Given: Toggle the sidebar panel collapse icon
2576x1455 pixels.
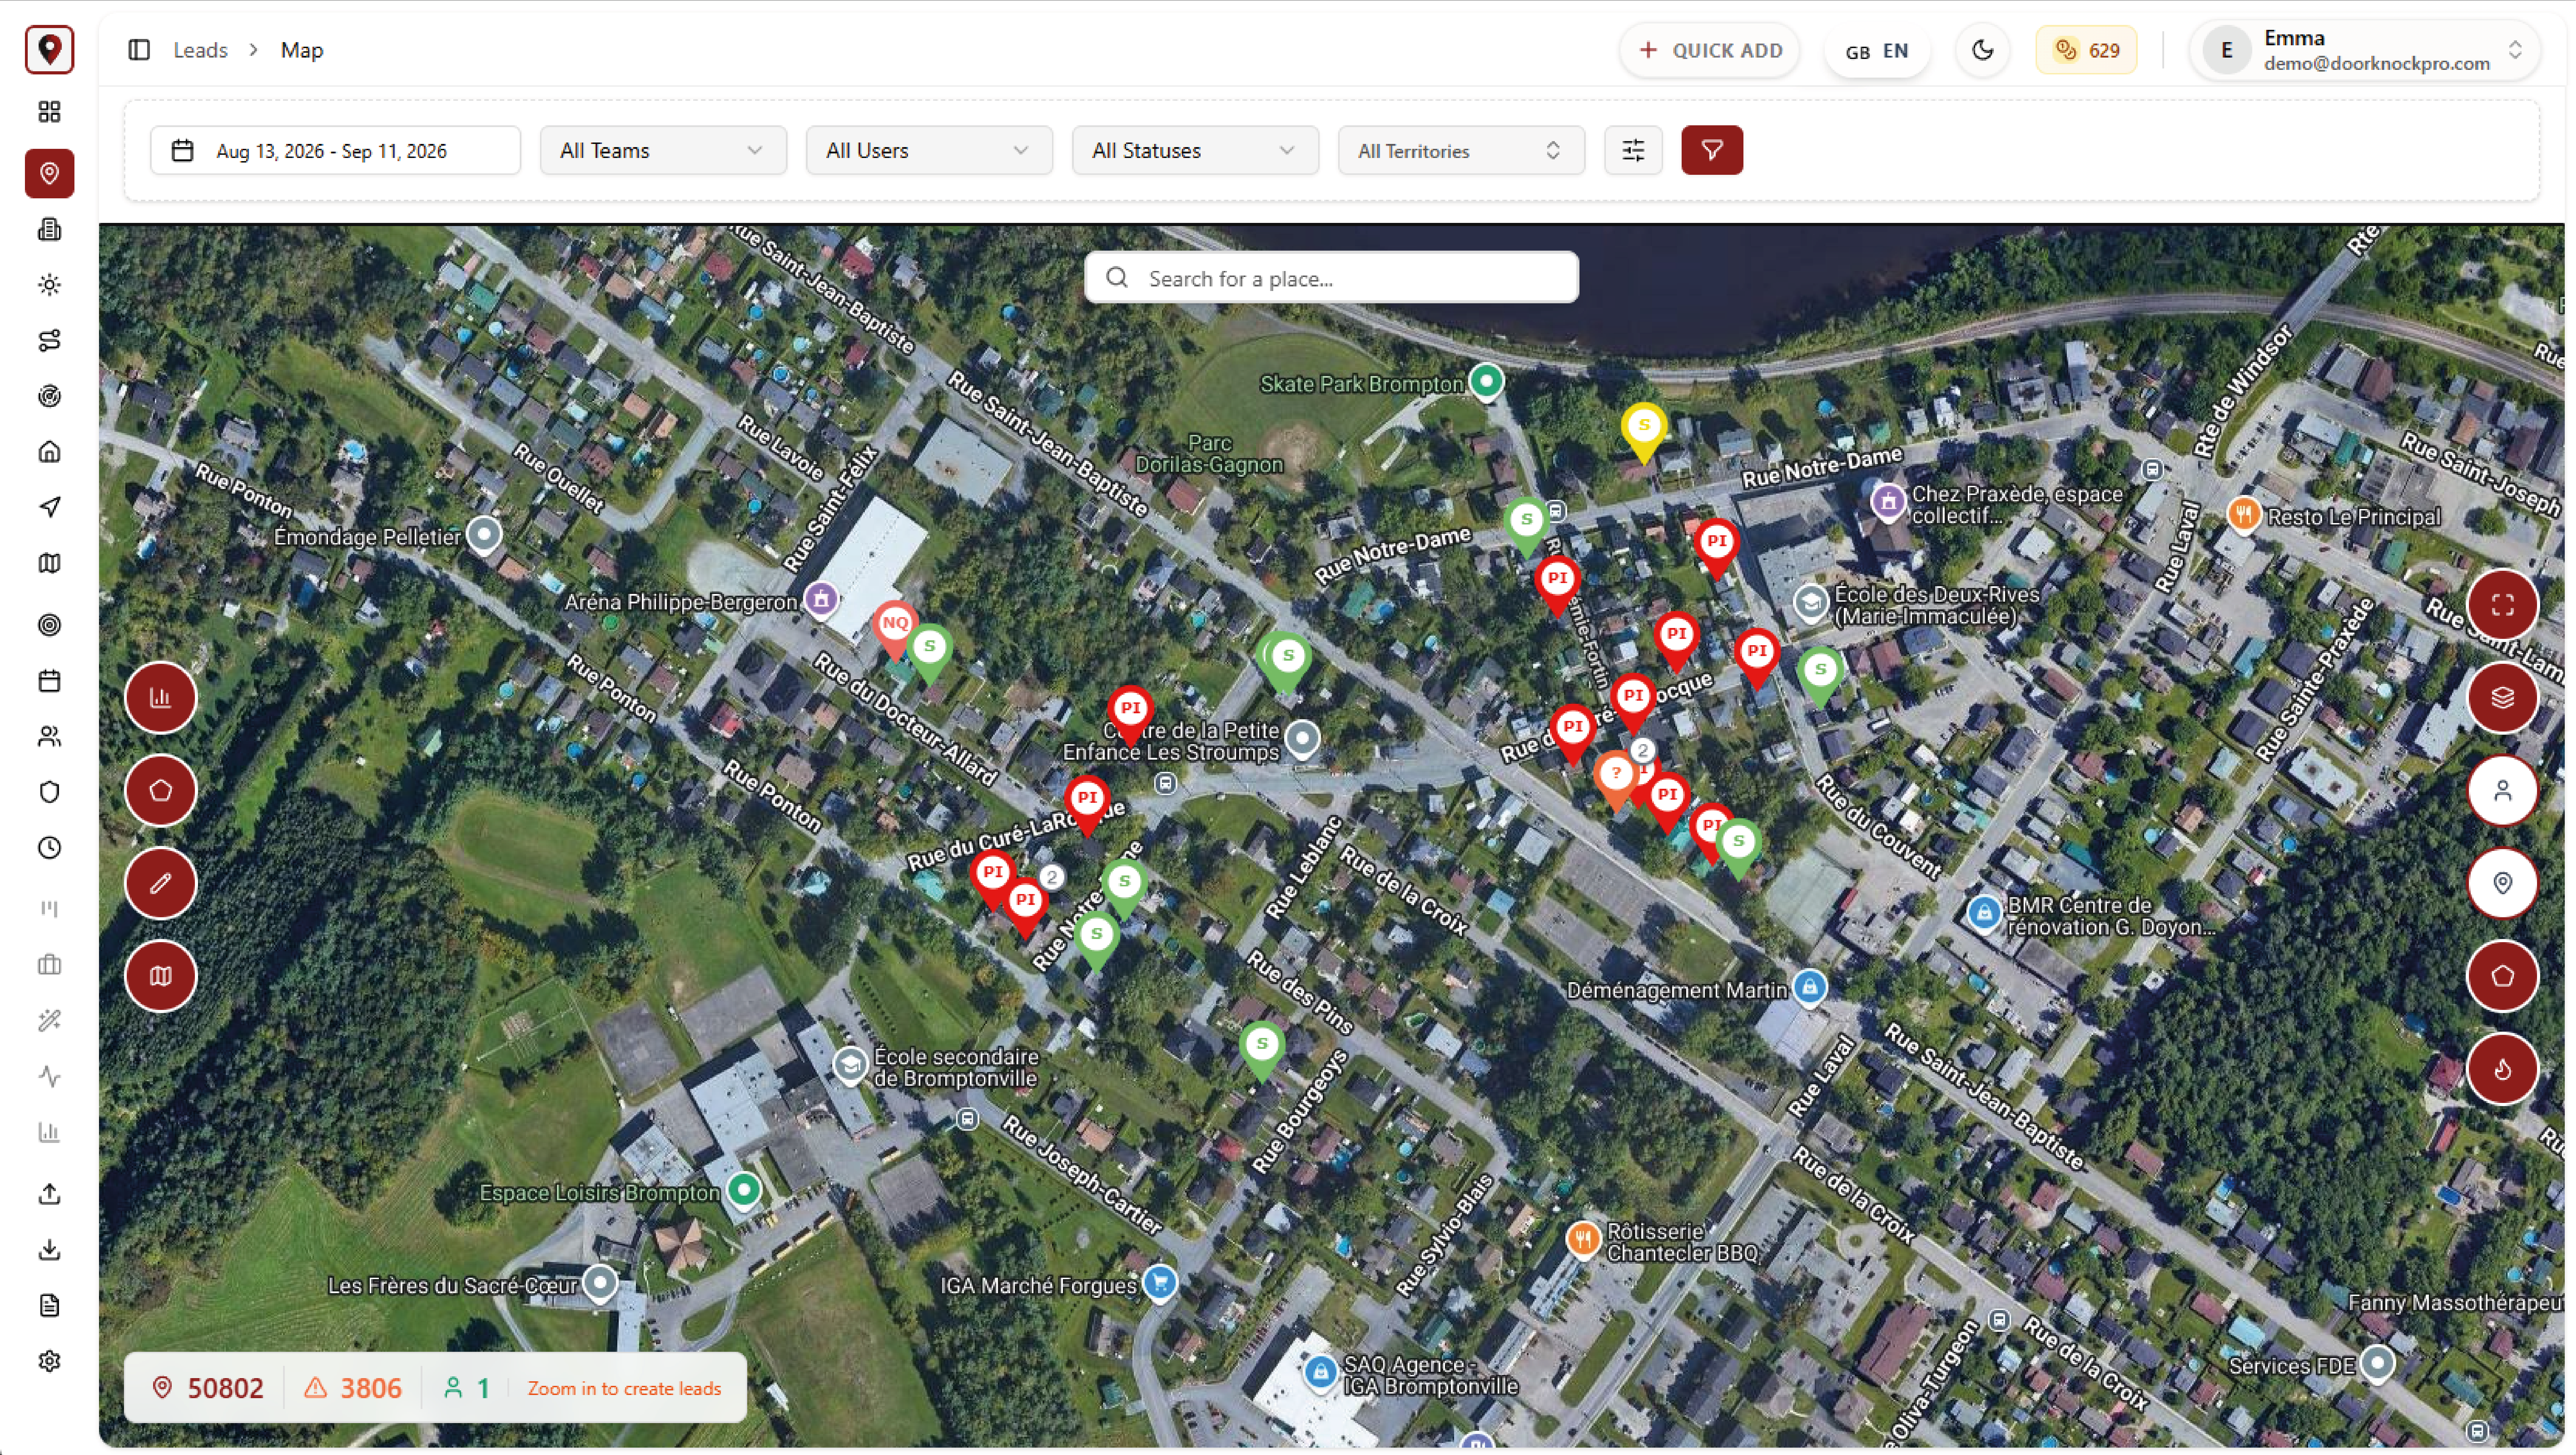Looking at the screenshot, I should click(139, 50).
